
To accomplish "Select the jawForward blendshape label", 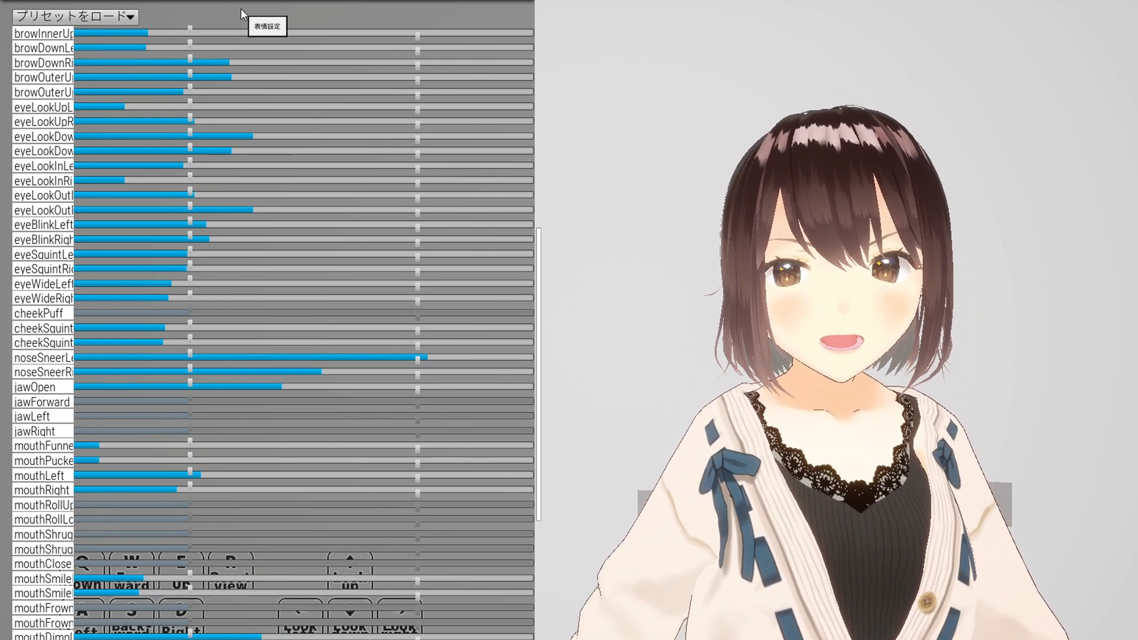I will 41,402.
